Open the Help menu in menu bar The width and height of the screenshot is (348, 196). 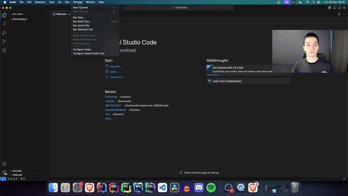point(101,2)
